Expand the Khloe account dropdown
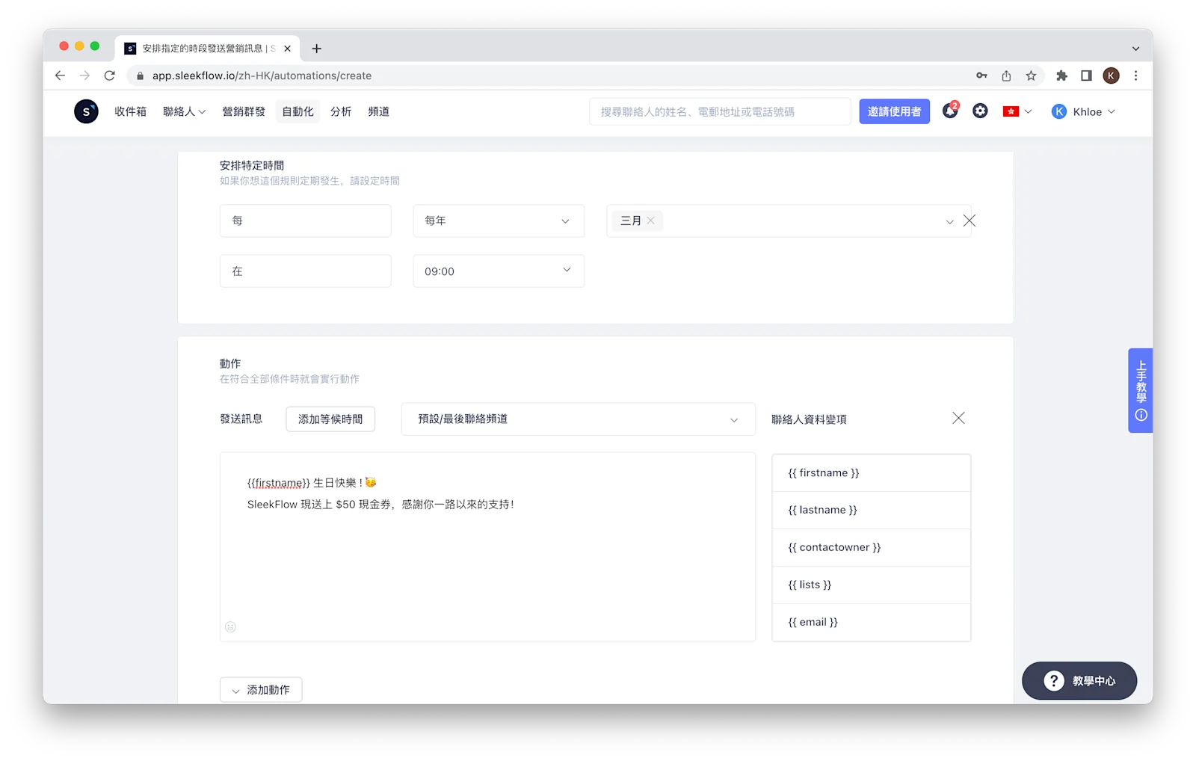Screen dimensions: 1196x761 click(x=1112, y=111)
